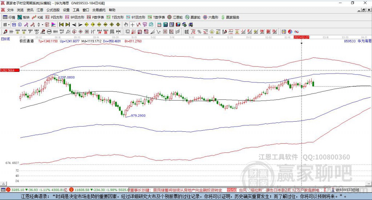Click the status bar grid icon
Screen dimensions: 372x200
point(3,190)
